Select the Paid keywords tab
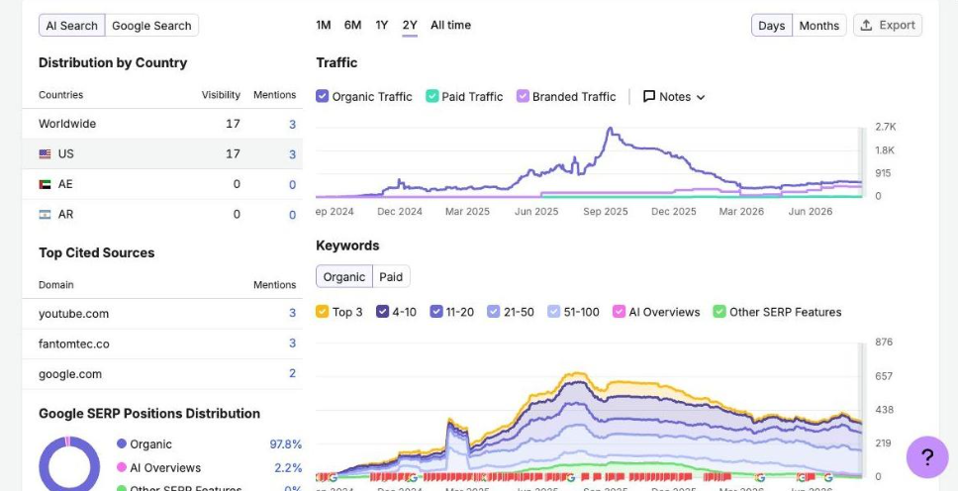The height and width of the screenshot is (491, 958). (391, 277)
